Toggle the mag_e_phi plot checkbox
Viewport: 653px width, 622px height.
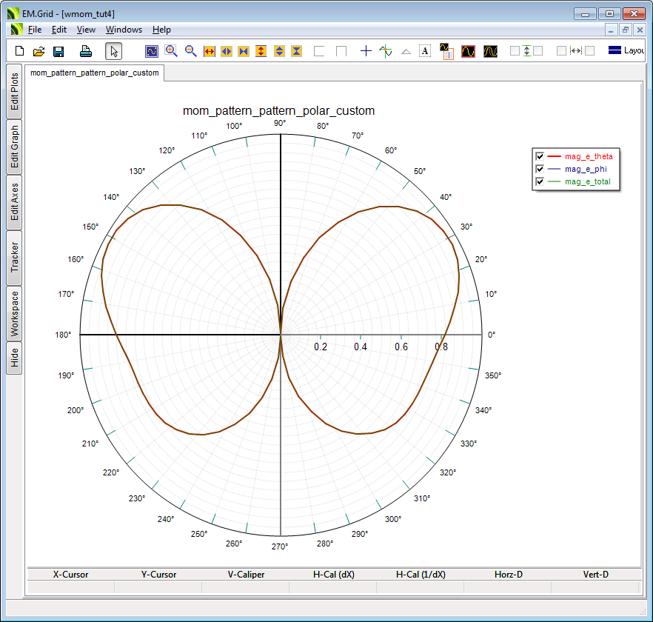click(x=540, y=169)
